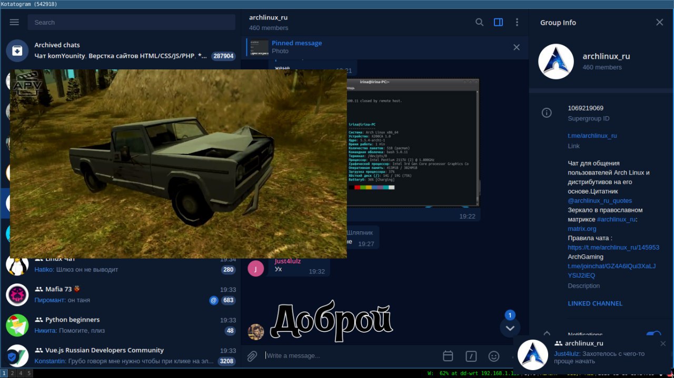Image resolution: width=674 pixels, height=378 pixels.
Task: Dismiss the archlinux_ru notification popup
Action: point(663,344)
